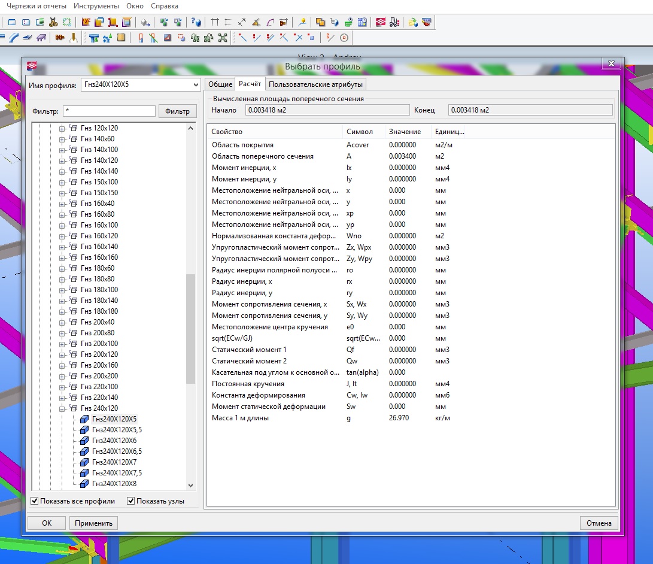Open the 'Пользовательские атрибуты' tab

pos(315,84)
